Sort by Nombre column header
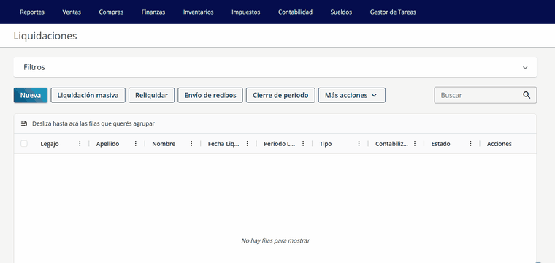555x263 pixels. pos(164,144)
